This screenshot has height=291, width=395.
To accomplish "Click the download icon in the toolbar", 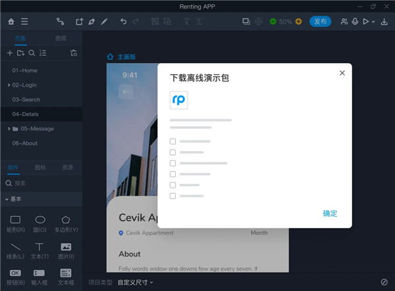I will (384, 22).
